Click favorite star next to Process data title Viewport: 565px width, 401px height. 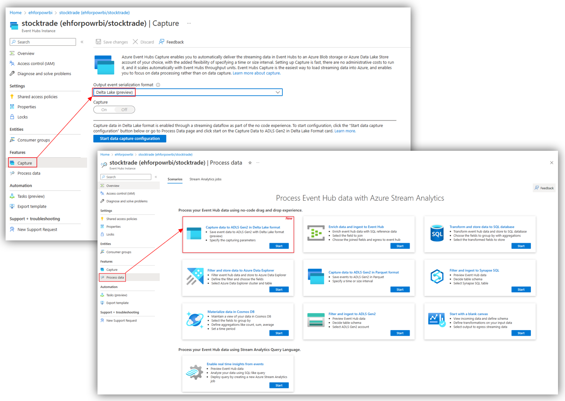(x=250, y=162)
